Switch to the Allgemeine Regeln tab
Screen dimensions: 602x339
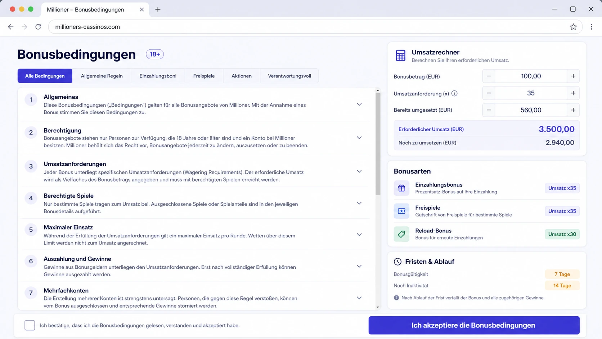point(102,76)
